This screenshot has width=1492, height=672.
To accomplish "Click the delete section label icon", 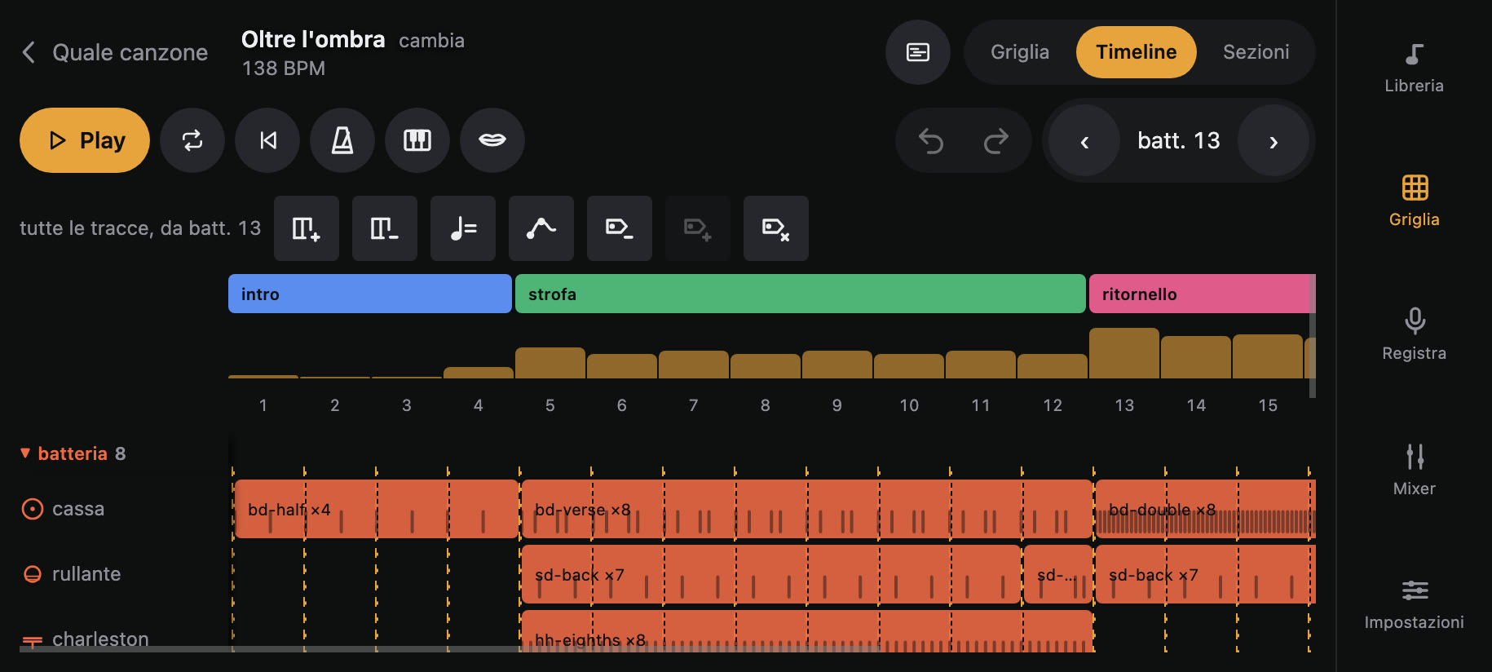I will (x=776, y=228).
